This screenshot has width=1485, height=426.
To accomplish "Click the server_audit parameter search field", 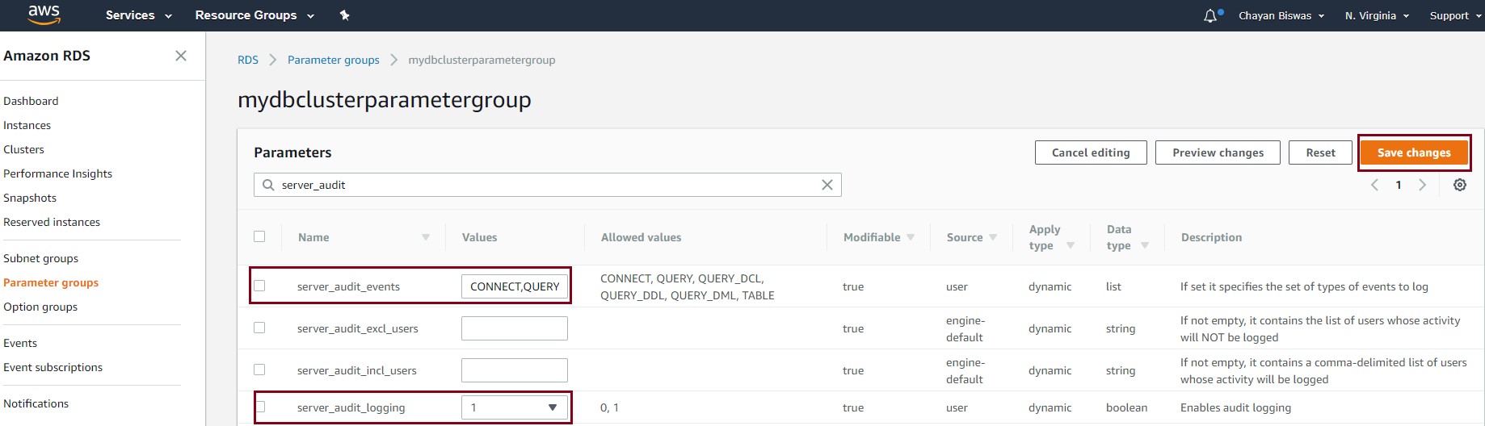I will pyautogui.click(x=548, y=185).
